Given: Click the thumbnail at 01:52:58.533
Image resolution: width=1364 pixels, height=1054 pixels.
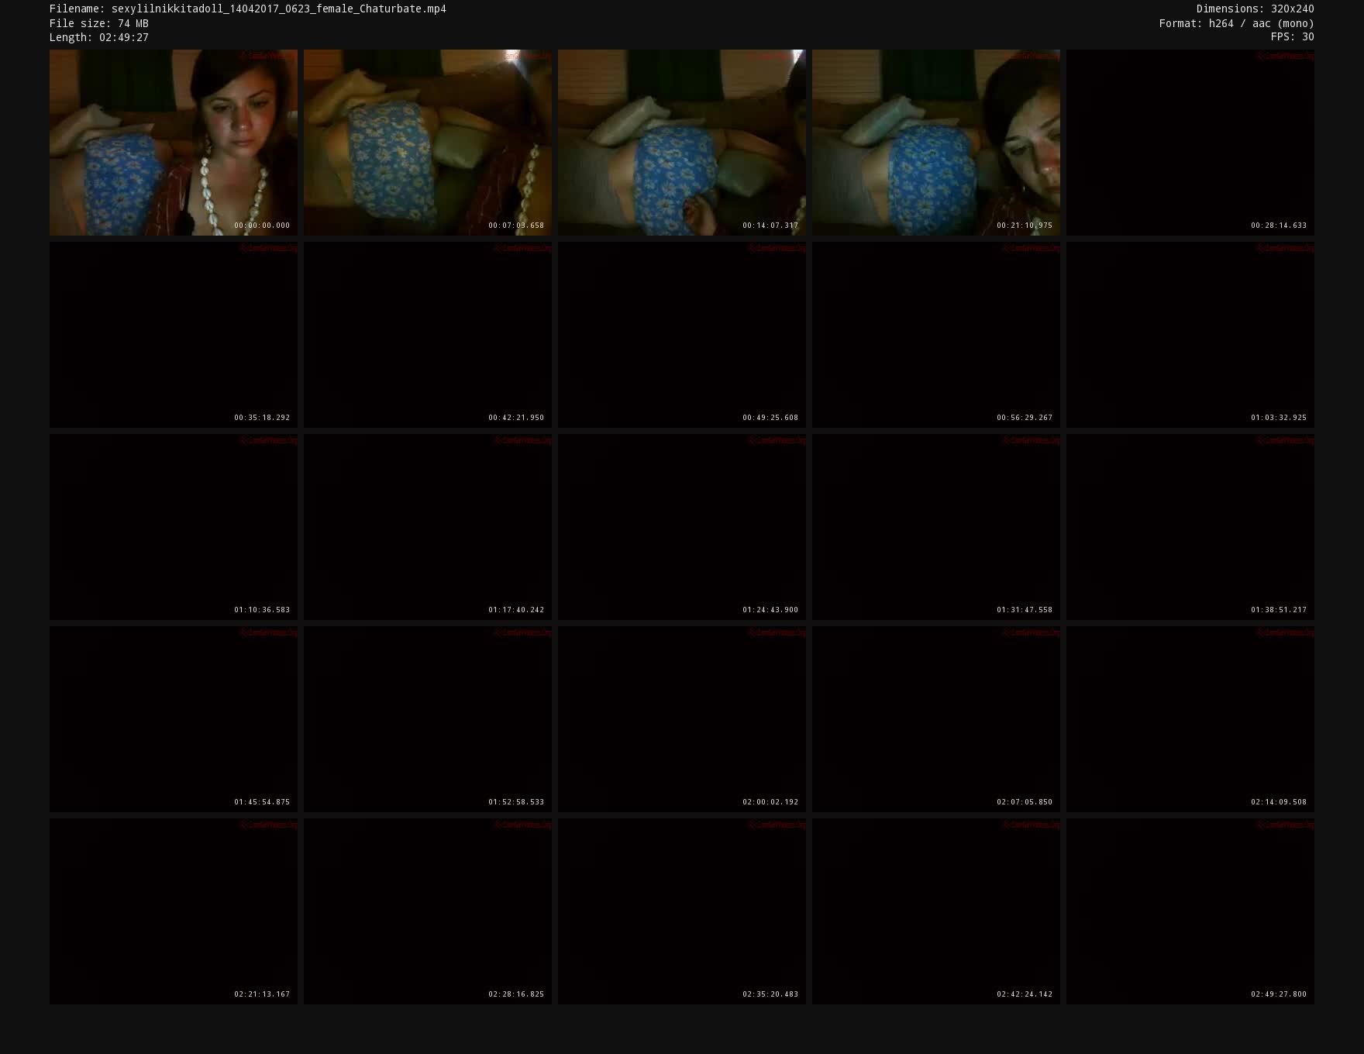Looking at the screenshot, I should [427, 719].
